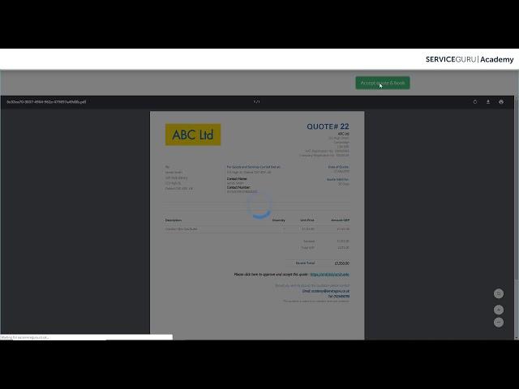Screen dimensions: 519x389
Task: Click the Quantity column header
Action: click(x=278, y=220)
